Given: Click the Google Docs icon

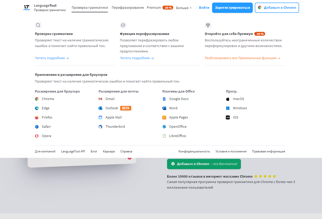Looking at the screenshot, I should 164,99.
